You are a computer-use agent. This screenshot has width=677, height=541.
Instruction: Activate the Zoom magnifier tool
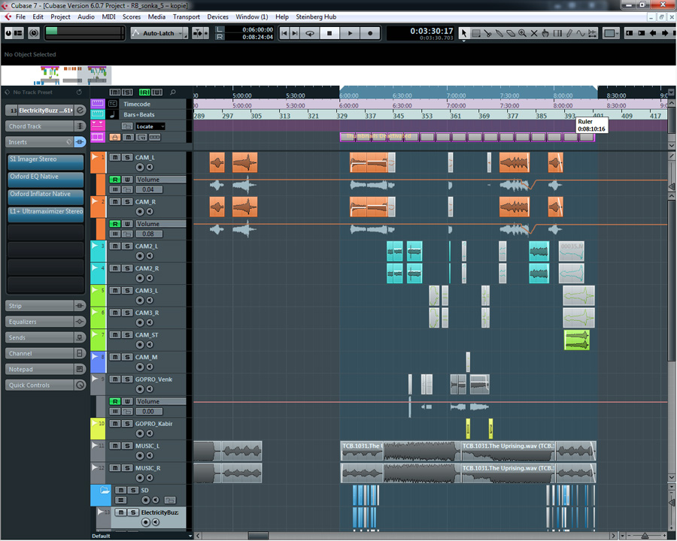click(522, 33)
